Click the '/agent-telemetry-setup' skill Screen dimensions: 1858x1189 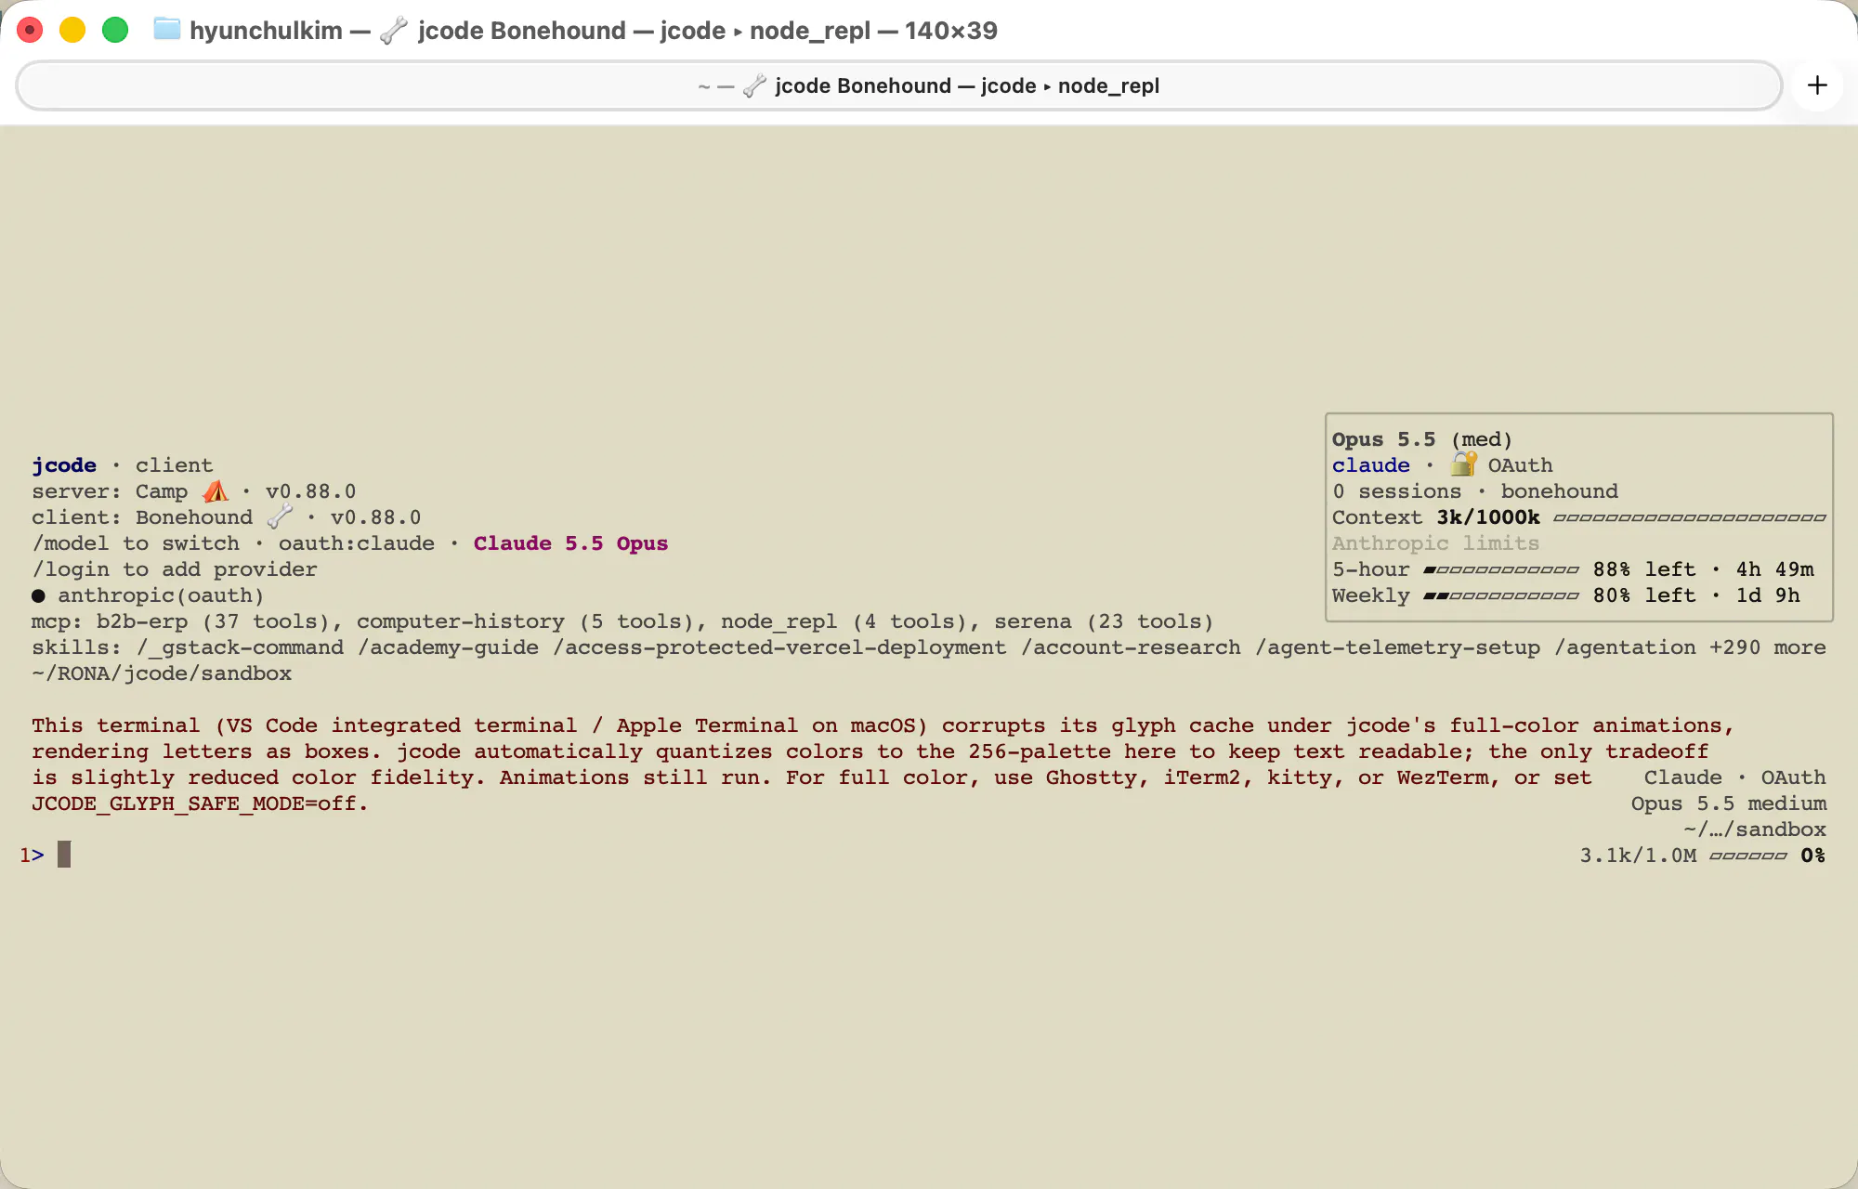[1397, 647]
